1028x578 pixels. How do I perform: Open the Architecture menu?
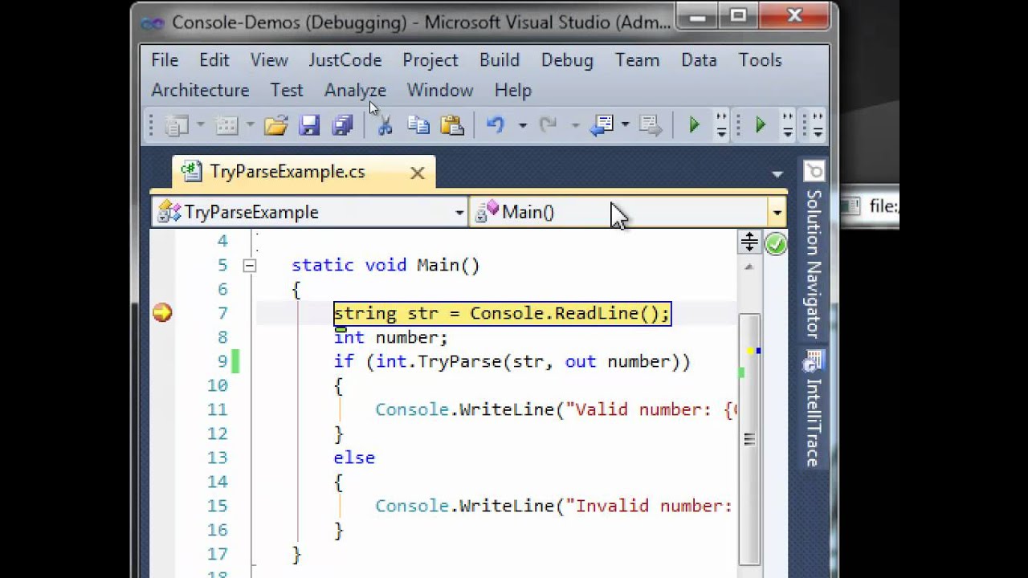click(201, 91)
